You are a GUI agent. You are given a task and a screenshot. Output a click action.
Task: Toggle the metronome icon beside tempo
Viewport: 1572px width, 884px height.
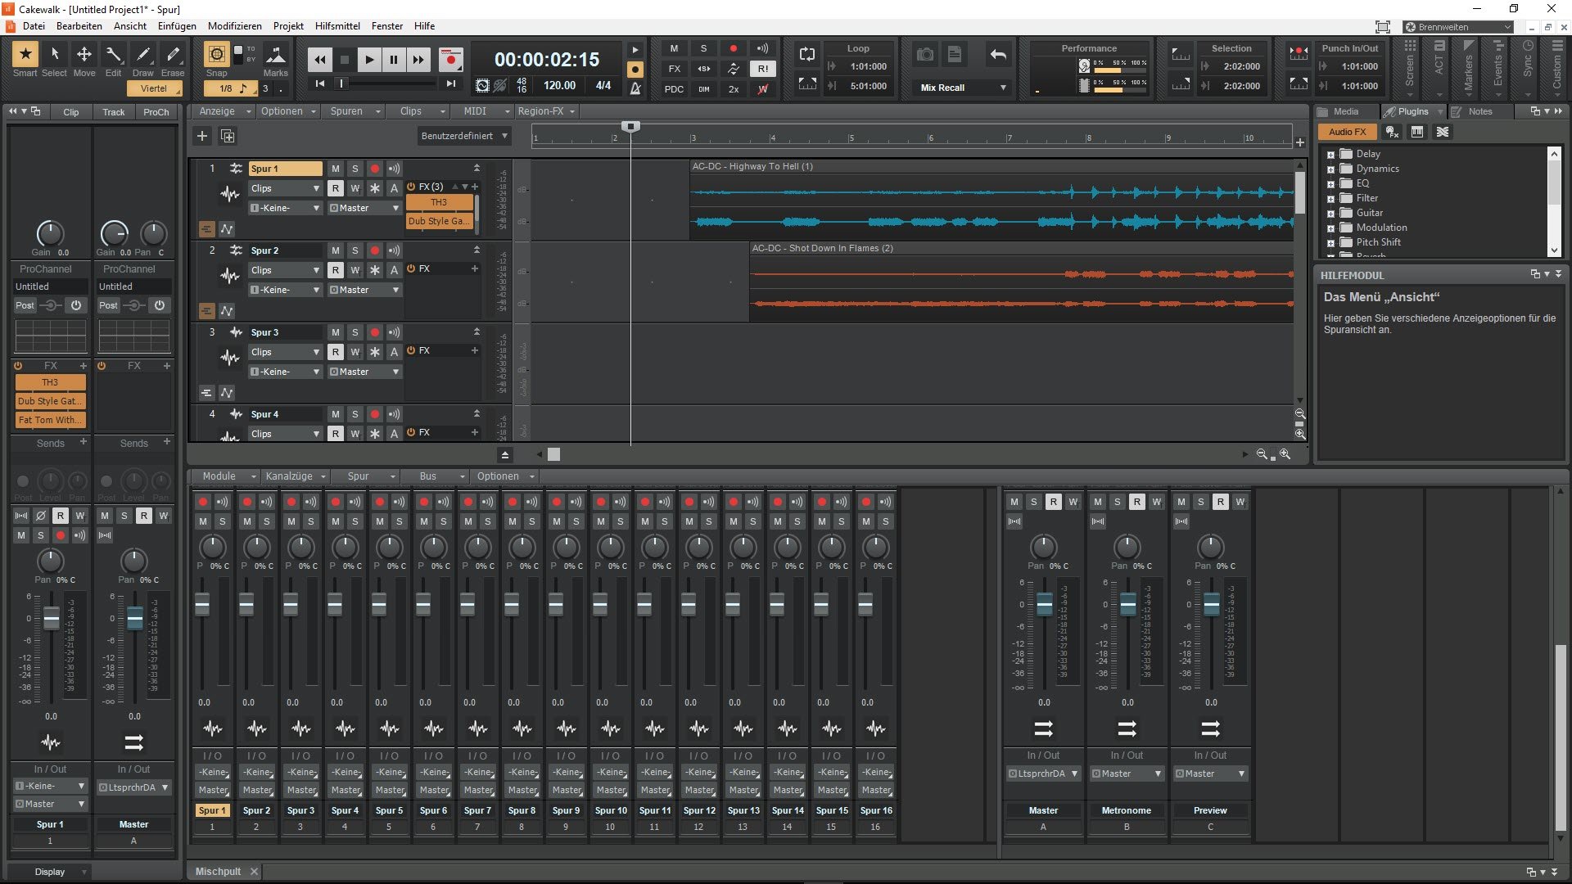point(635,87)
